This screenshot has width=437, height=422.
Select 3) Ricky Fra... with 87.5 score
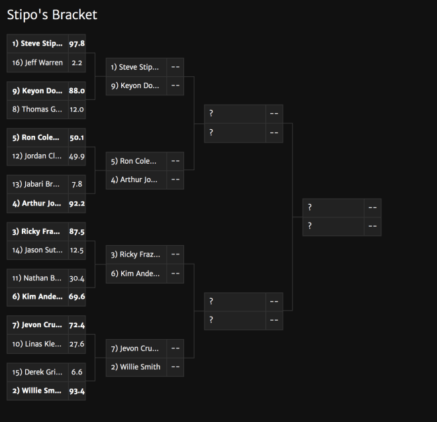click(x=46, y=231)
